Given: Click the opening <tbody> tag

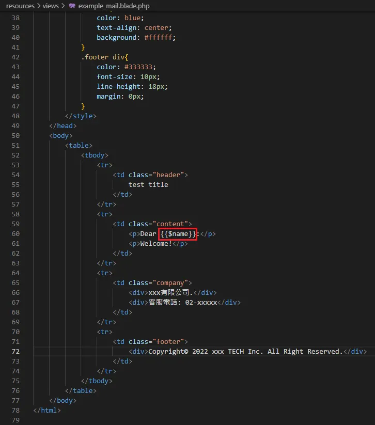Looking at the screenshot, I should click(x=95, y=155).
